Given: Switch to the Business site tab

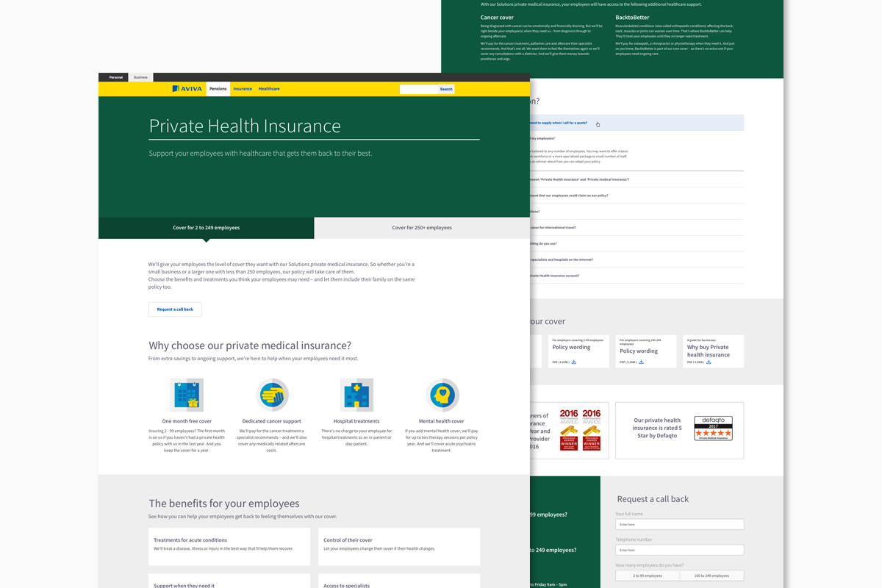Looking at the screenshot, I should coord(140,77).
